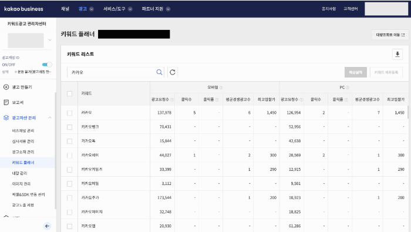Click keyword cell 카카오뱅크

[90, 127]
